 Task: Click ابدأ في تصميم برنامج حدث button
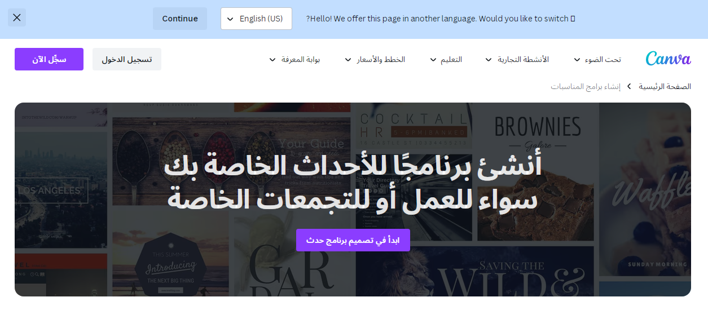tap(353, 240)
